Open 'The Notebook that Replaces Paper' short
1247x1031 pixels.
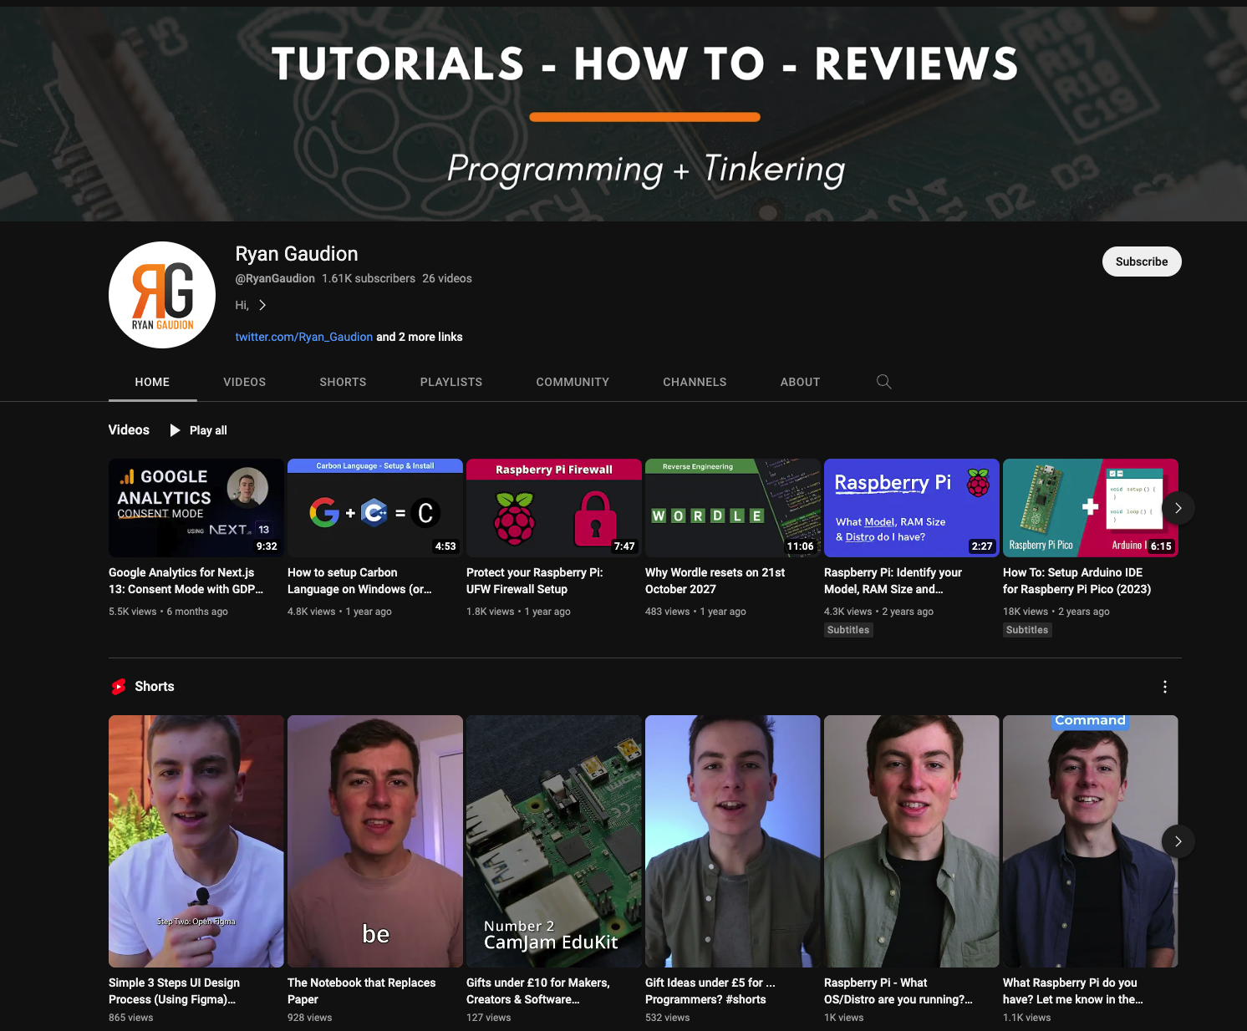374,841
